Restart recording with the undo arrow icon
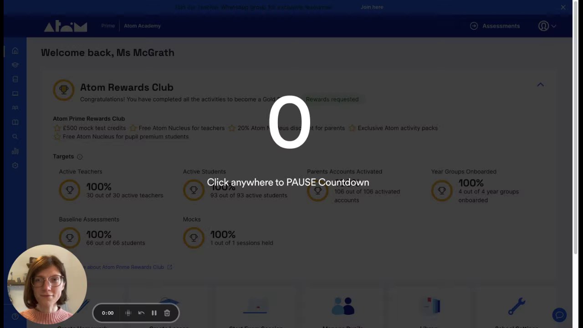Screen dimensions: 583x328 click(x=141, y=313)
